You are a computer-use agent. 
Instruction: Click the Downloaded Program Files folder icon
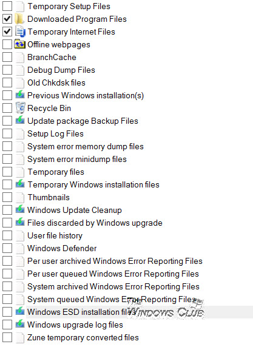pyautogui.click(x=19, y=19)
